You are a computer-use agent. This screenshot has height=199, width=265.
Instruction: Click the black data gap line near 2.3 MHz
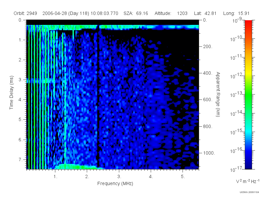98,97
